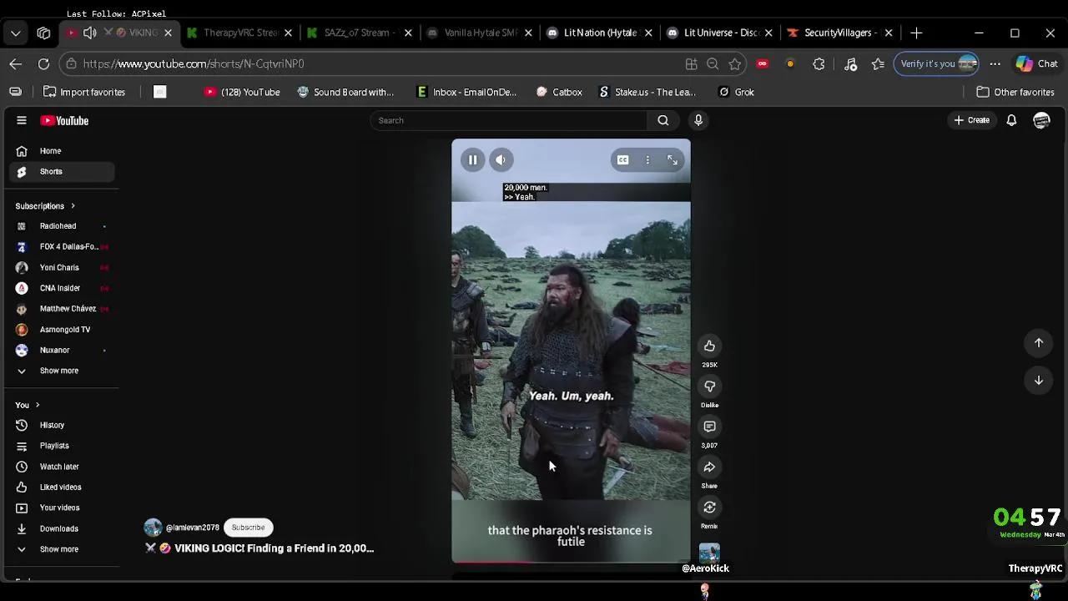
Task: Add this page to favorites star
Action: coord(735,63)
